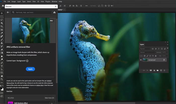The width and height of the screenshot is (176, 104).
Task: Select the Brush tool
Action: click(x=2, y=40)
